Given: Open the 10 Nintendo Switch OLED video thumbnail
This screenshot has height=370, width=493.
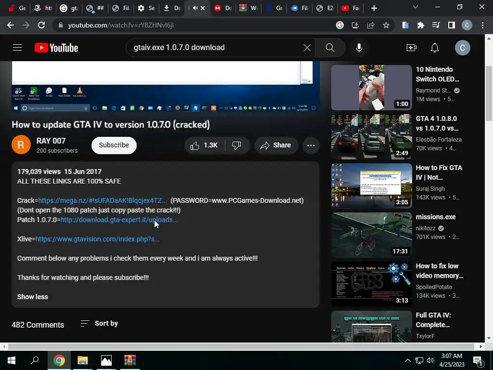Looking at the screenshot, I should click(x=371, y=88).
